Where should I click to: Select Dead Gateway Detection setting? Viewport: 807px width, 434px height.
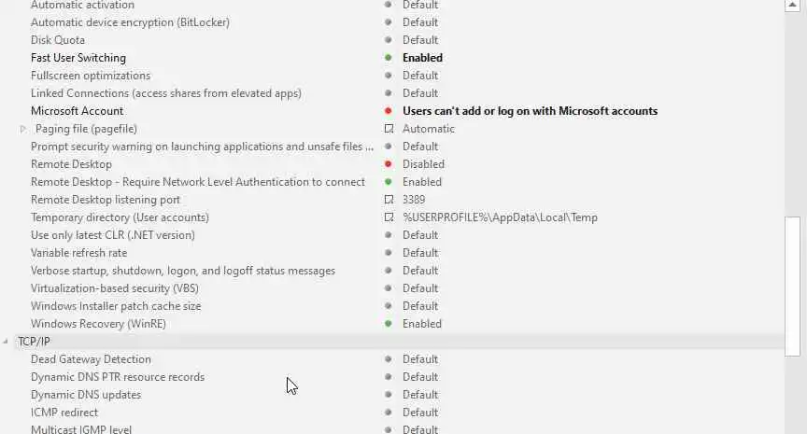[x=91, y=359]
